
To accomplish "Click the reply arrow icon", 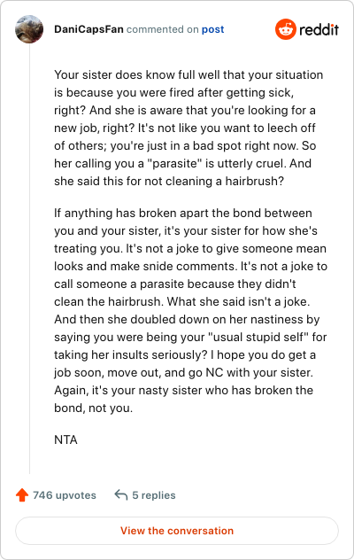I will click(x=121, y=495).
